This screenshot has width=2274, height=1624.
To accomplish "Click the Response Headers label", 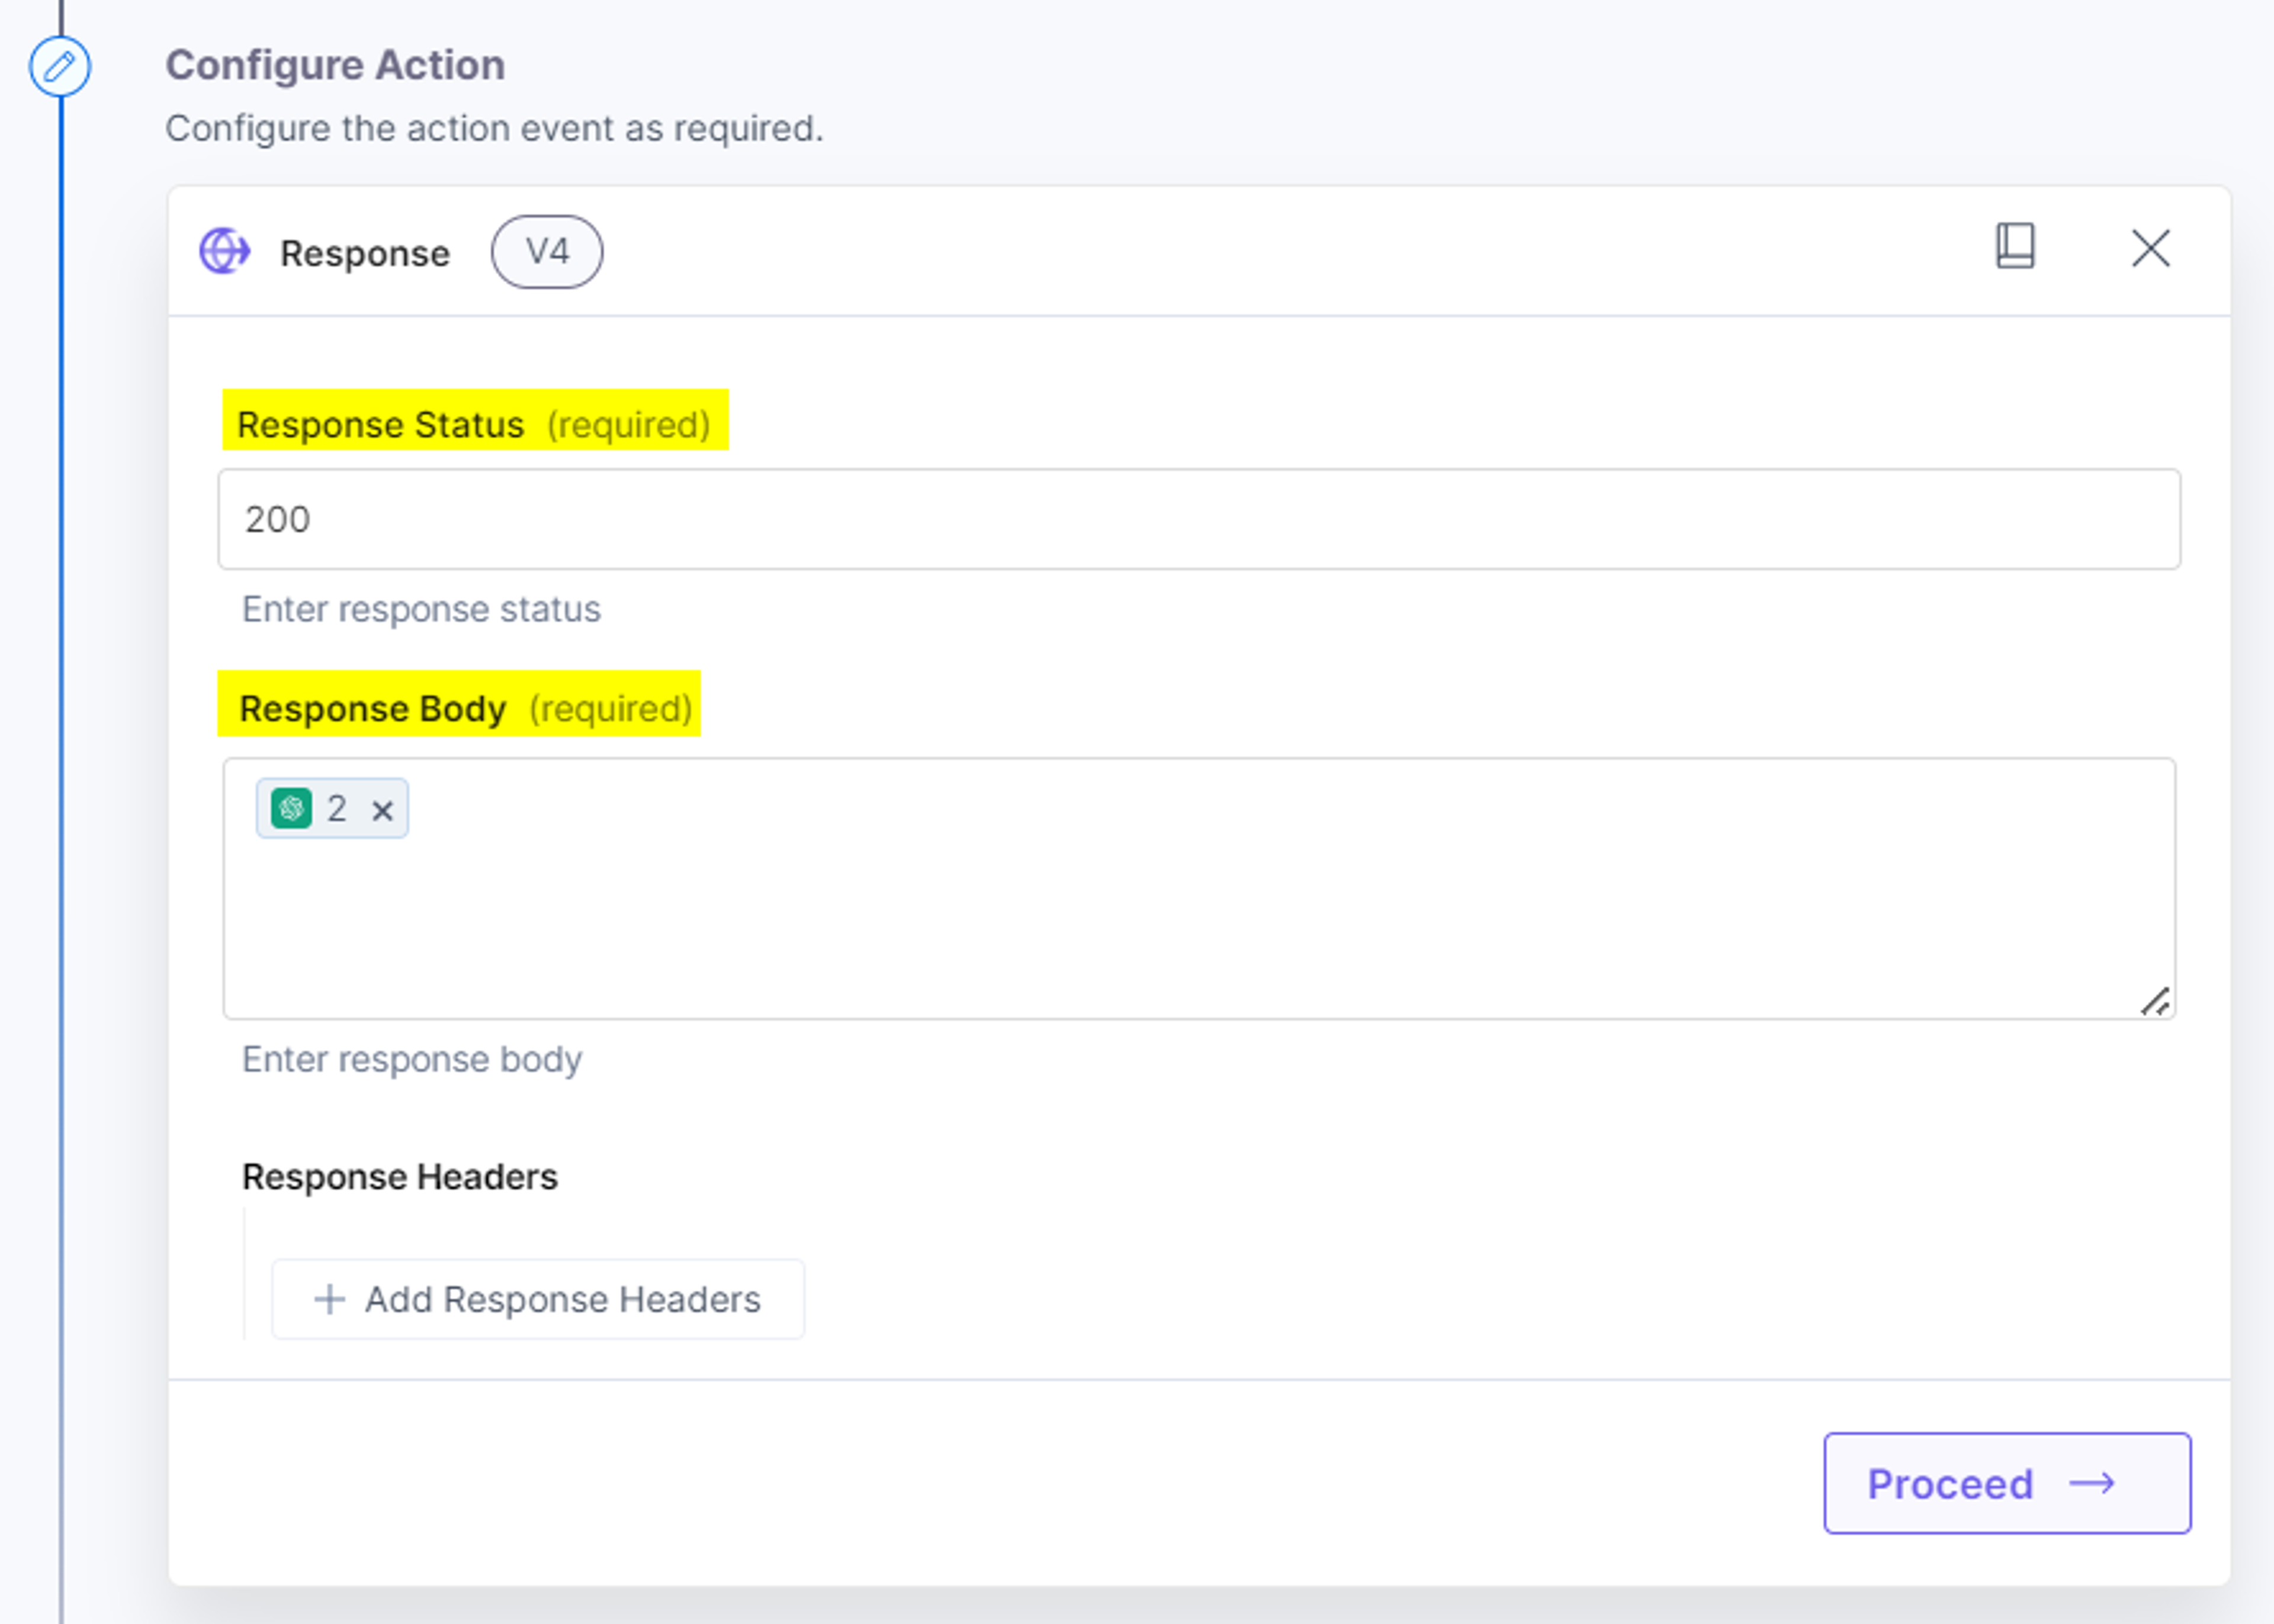I will pyautogui.click(x=400, y=1176).
